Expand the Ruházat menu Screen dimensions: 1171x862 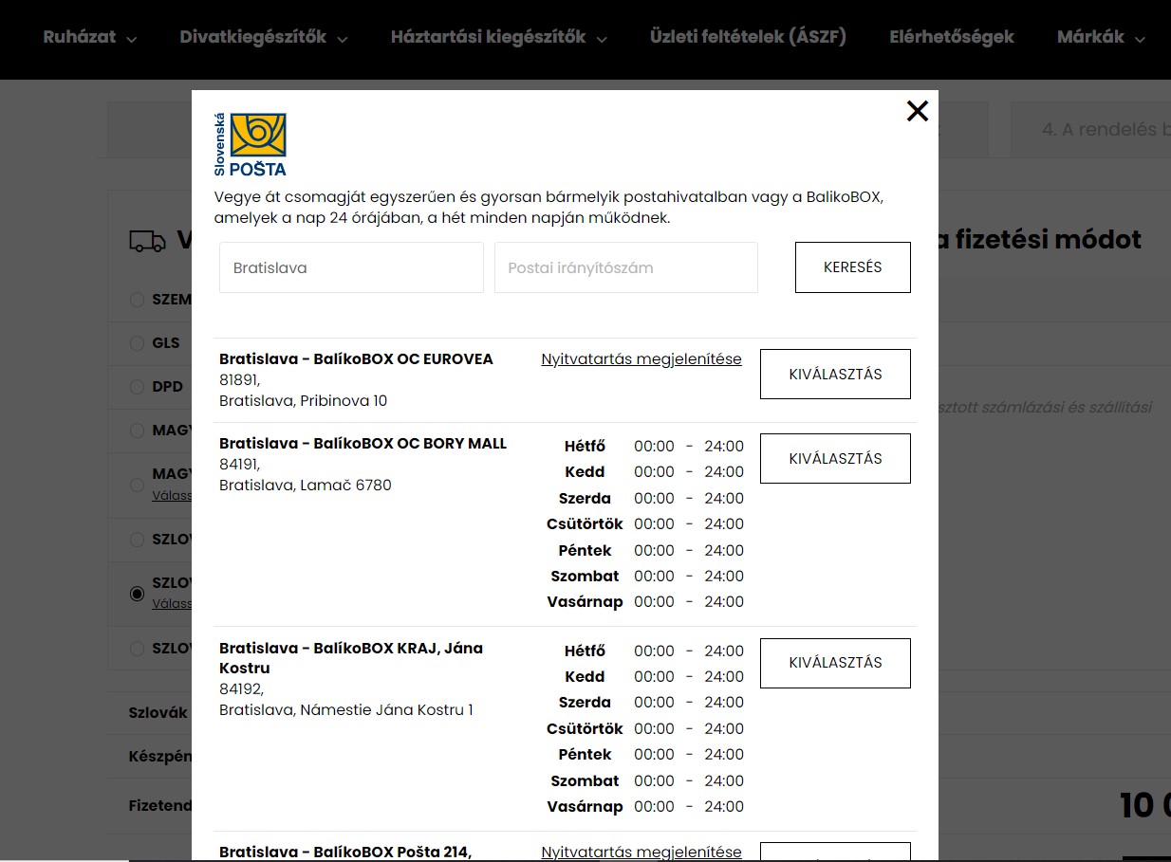click(x=90, y=37)
